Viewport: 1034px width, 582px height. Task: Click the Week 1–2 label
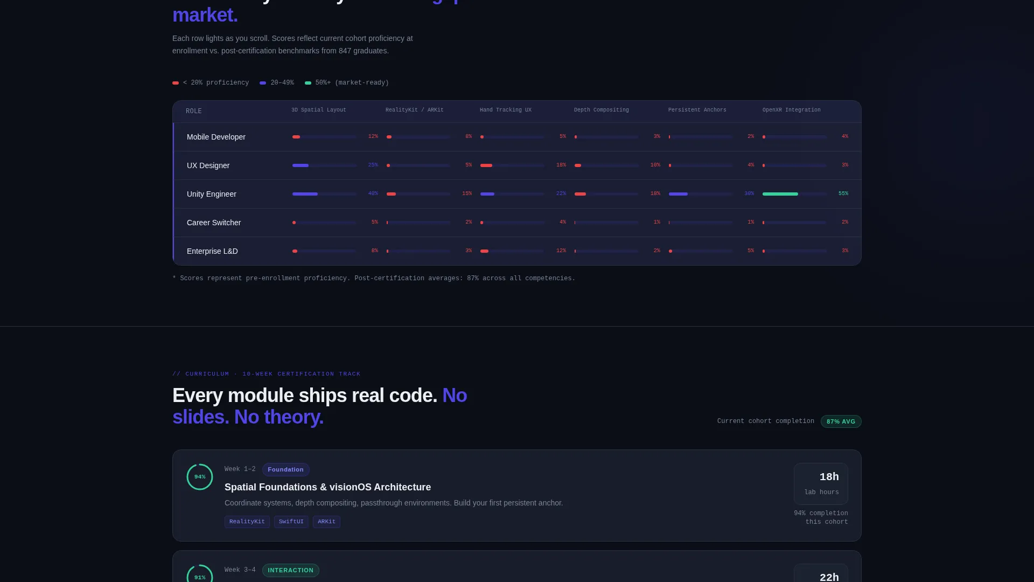pyautogui.click(x=240, y=469)
